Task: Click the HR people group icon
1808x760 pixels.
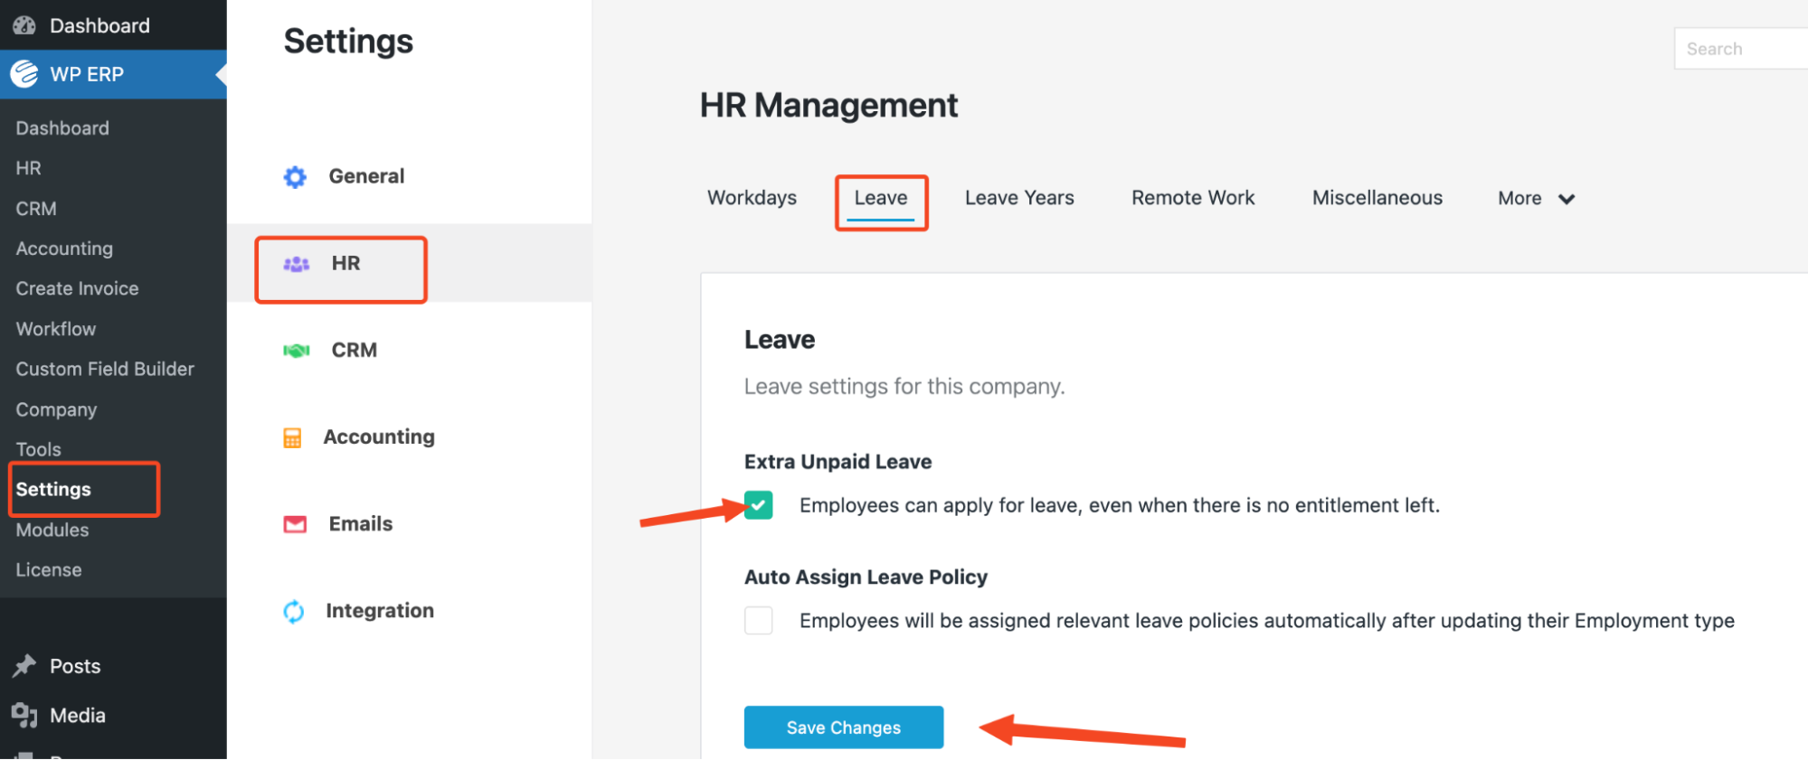Action: (297, 264)
